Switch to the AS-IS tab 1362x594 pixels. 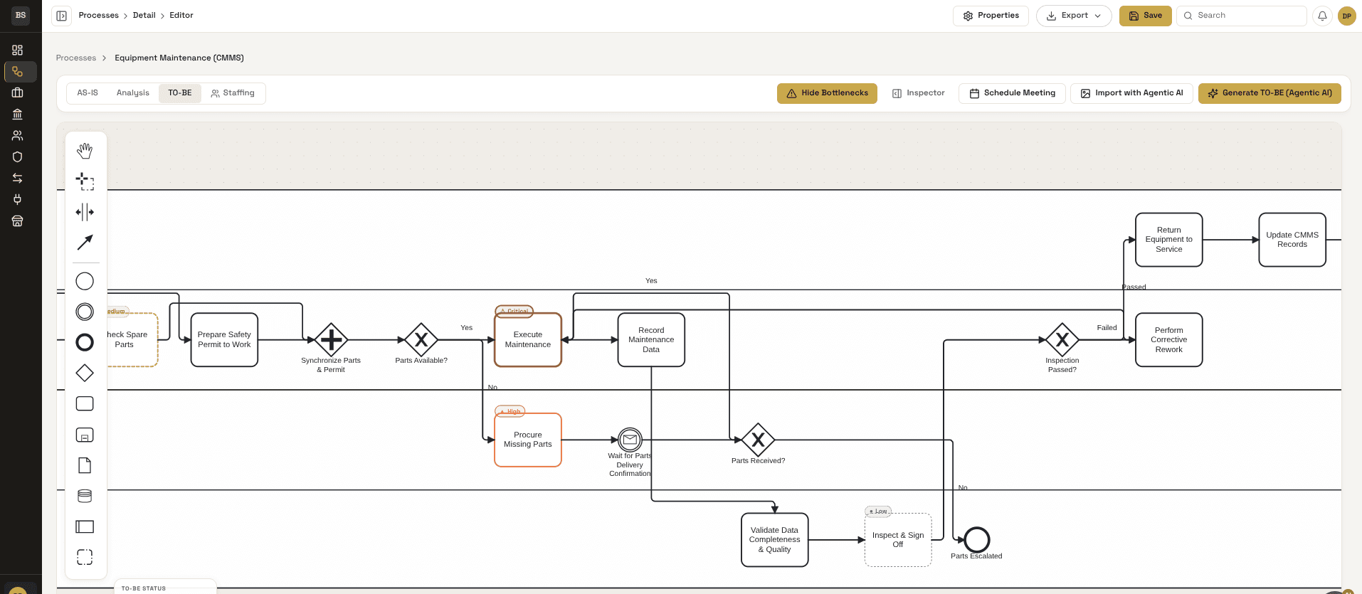click(88, 93)
